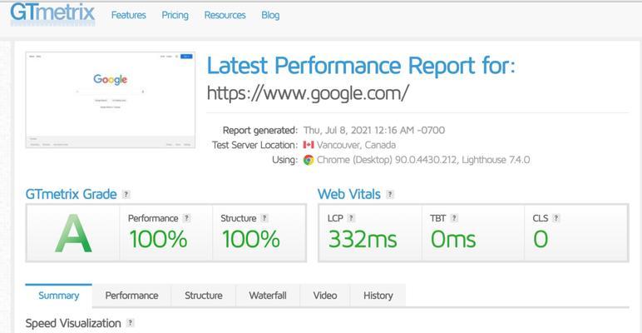This screenshot has width=642, height=333.
Task: Click the CLS value 0
Action: [x=541, y=239]
